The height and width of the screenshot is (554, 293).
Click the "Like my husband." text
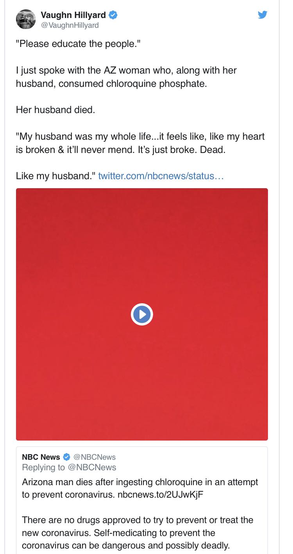(x=55, y=176)
